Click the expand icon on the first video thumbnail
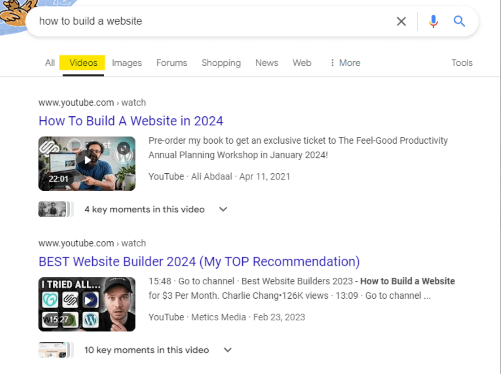 pos(123,148)
